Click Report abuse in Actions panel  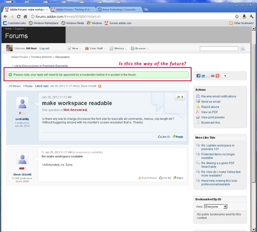pyautogui.click(x=210, y=107)
